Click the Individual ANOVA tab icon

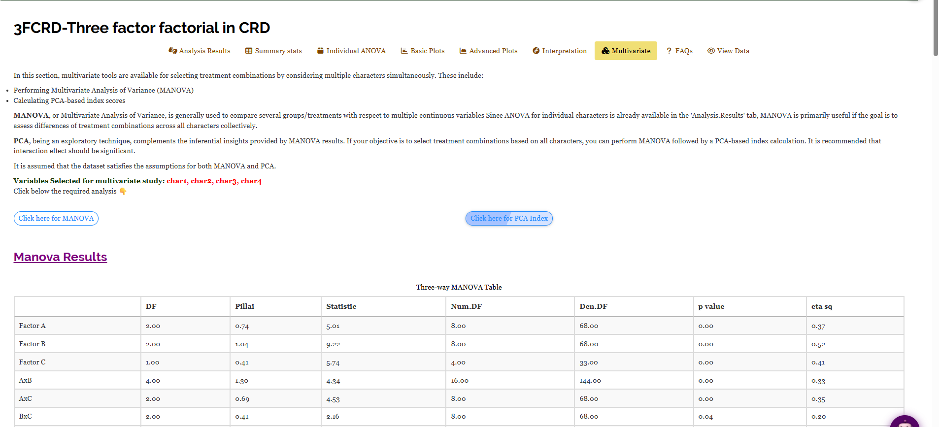320,51
